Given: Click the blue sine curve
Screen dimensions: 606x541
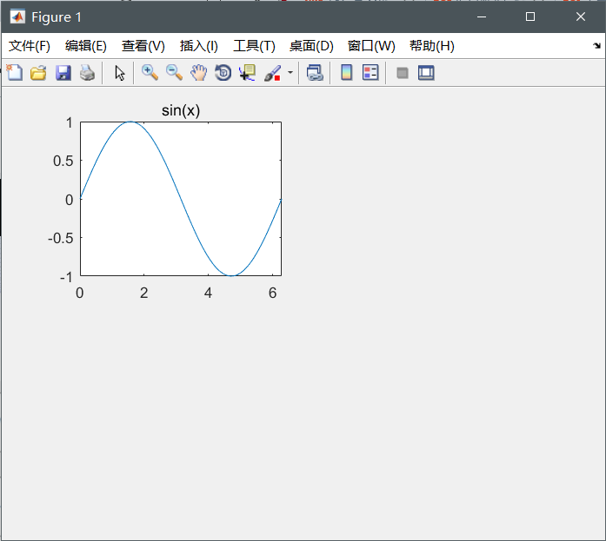Looking at the screenshot, I should pos(181,199).
